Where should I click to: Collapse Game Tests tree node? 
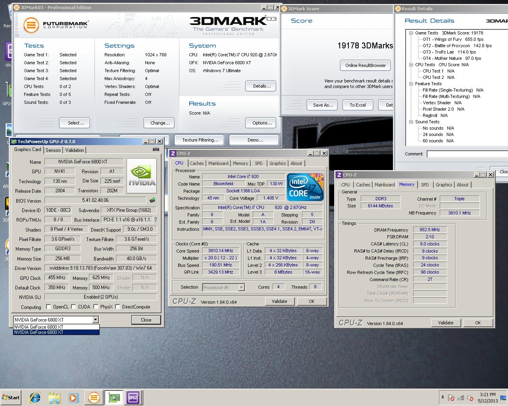(x=411, y=33)
